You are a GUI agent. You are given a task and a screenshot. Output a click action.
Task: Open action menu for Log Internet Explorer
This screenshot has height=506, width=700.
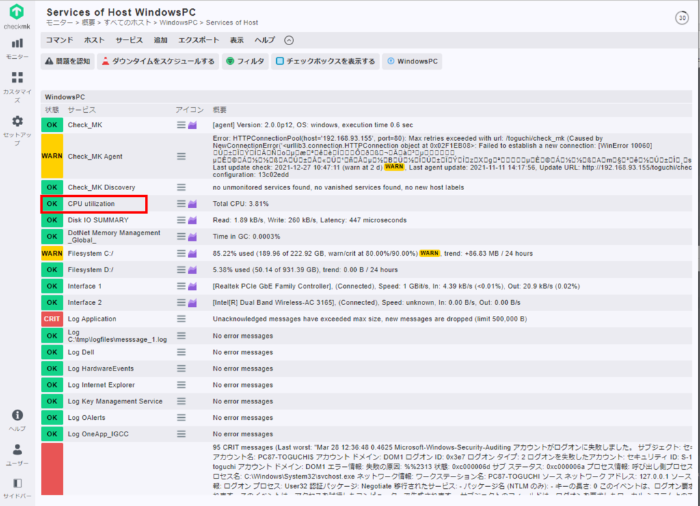[180, 384]
